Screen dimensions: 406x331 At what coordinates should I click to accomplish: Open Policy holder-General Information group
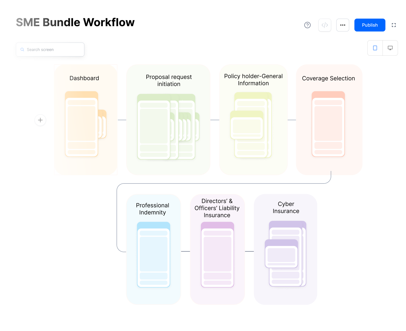coord(253,125)
